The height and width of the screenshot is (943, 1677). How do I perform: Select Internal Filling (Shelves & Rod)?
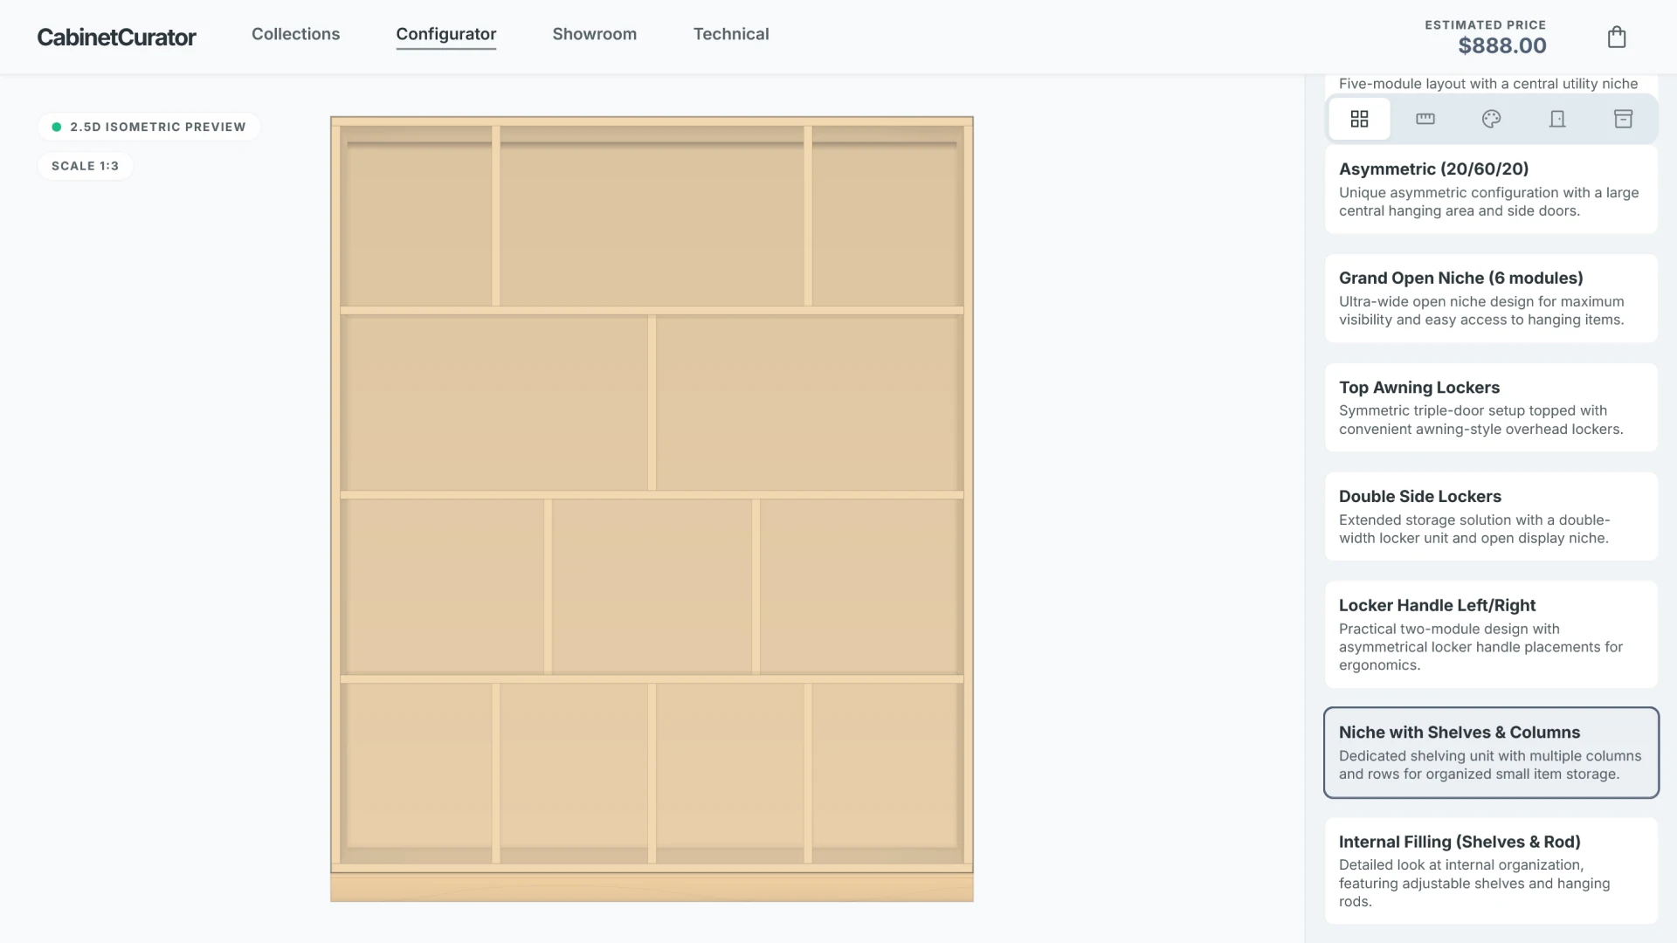click(1489, 871)
